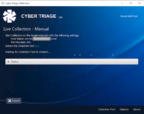This screenshot has height=114, width=144.
Task: Open About in the footer
Action: (137, 109)
